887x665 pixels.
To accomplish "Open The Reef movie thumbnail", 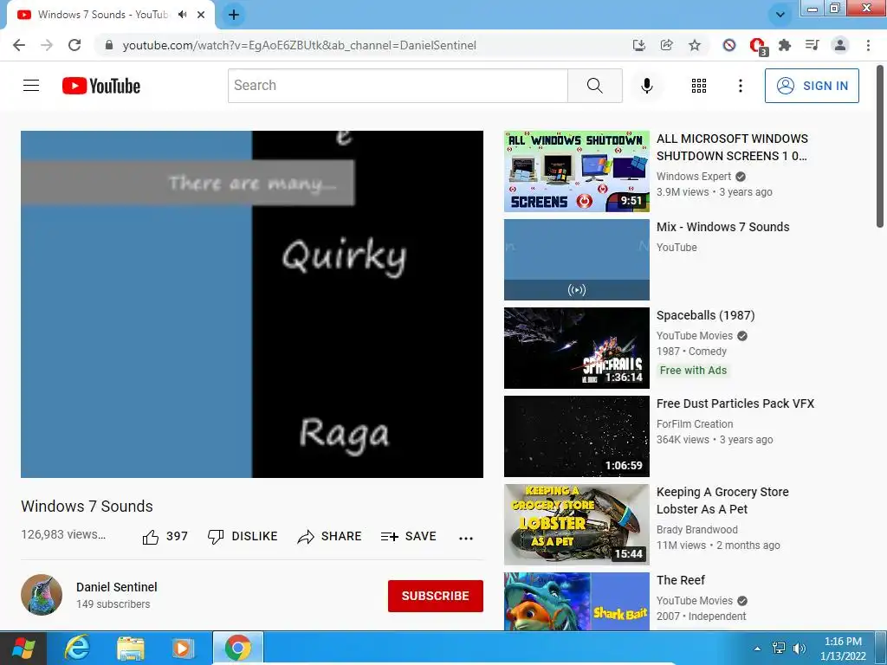I will pyautogui.click(x=576, y=601).
